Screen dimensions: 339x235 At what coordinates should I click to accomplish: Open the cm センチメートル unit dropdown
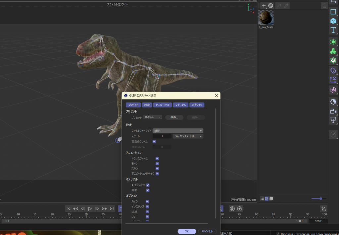[188, 136]
